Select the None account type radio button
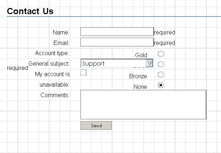This screenshot has width=221, height=153. [161, 85]
